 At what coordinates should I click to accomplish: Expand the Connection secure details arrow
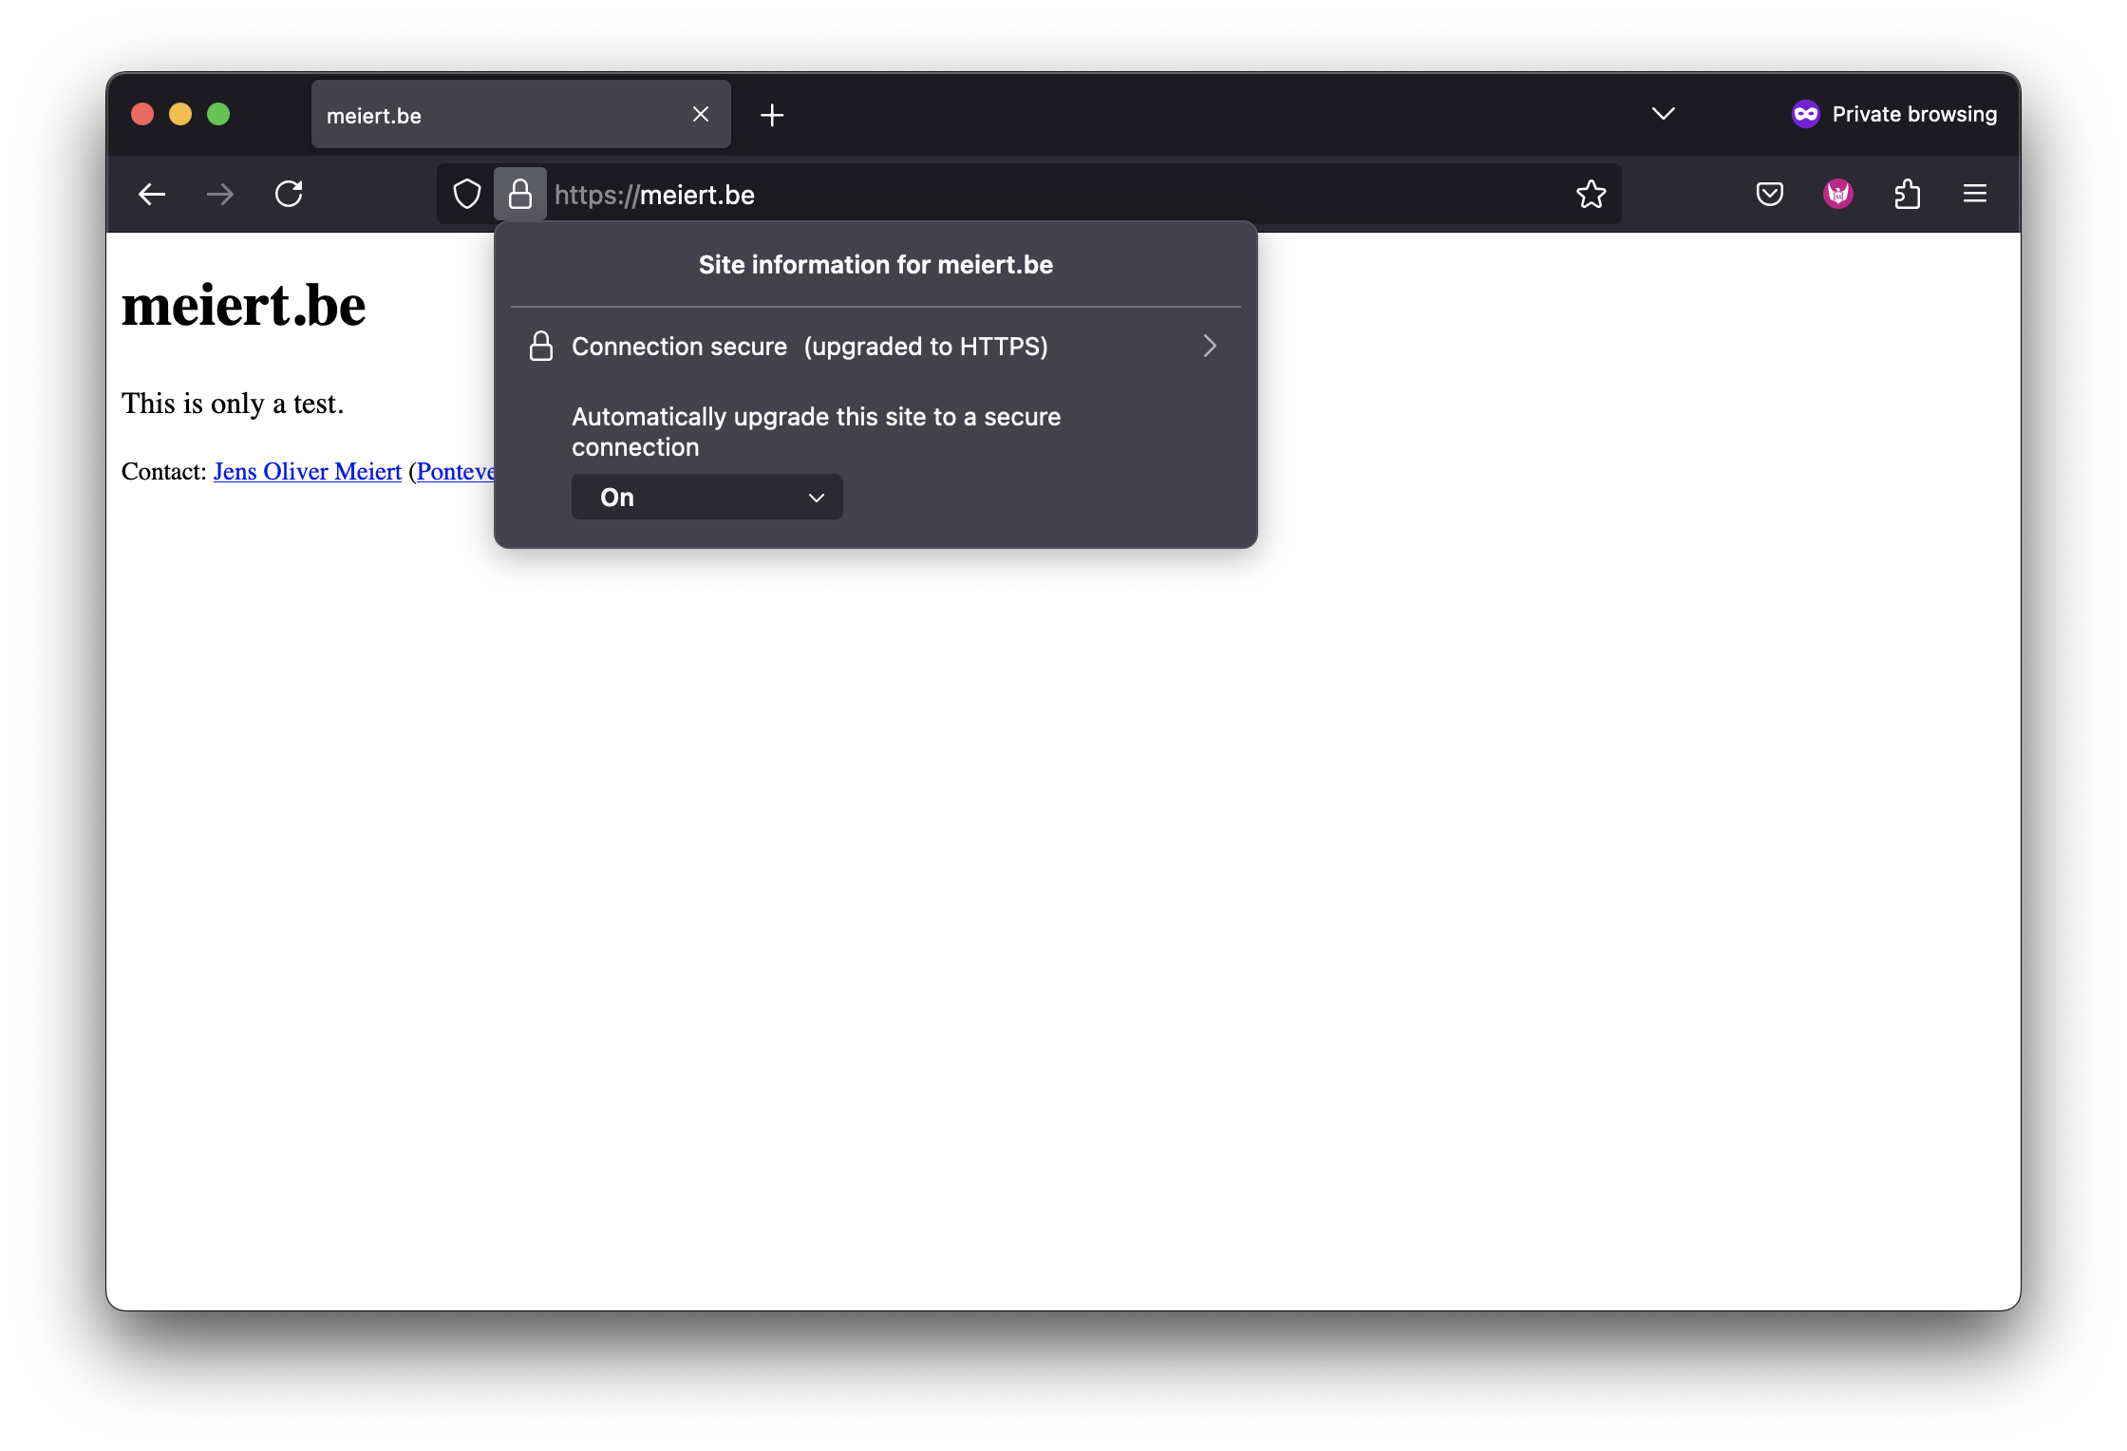(x=1209, y=346)
